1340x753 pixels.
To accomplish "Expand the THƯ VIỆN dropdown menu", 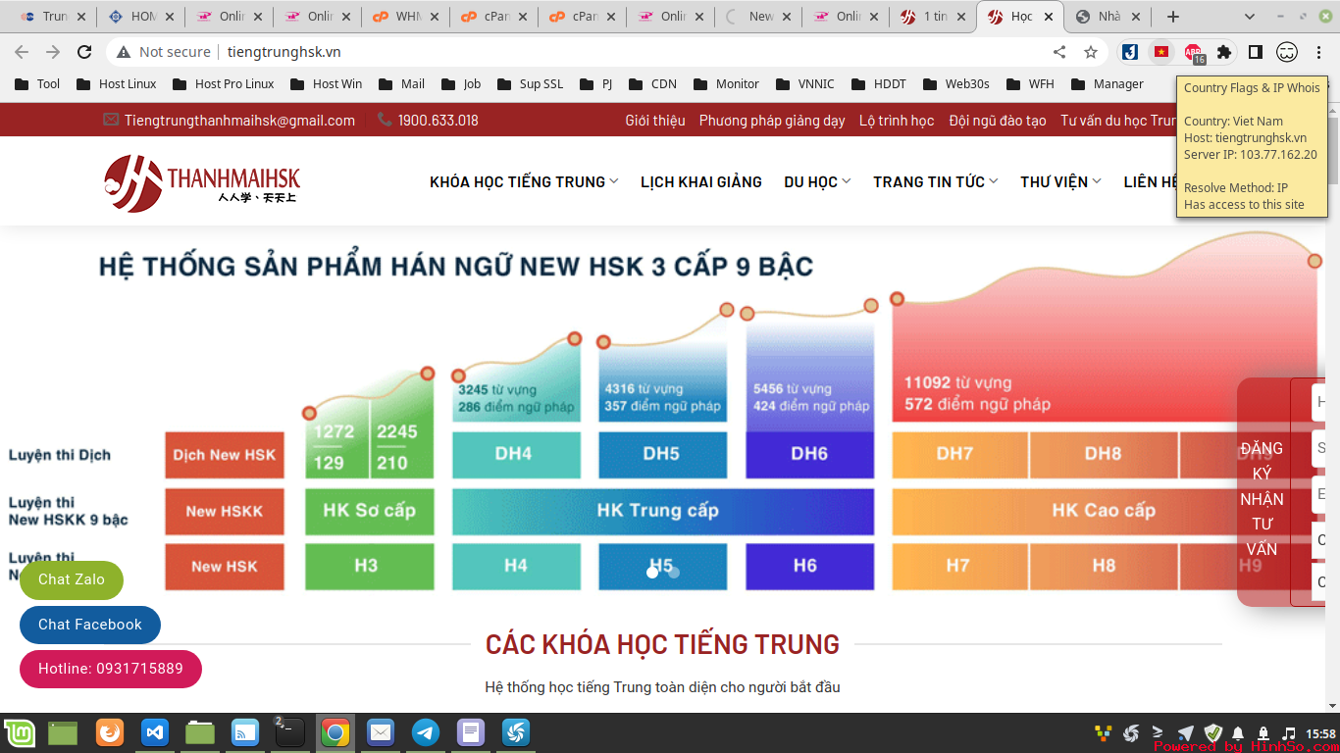I will click(1060, 181).
